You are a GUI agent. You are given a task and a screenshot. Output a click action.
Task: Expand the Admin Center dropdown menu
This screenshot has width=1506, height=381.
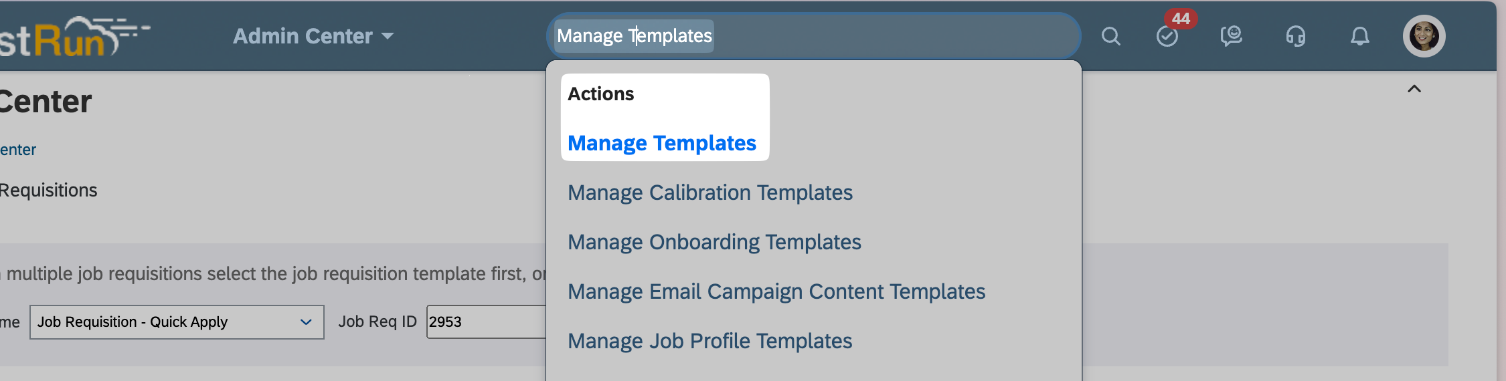(313, 36)
